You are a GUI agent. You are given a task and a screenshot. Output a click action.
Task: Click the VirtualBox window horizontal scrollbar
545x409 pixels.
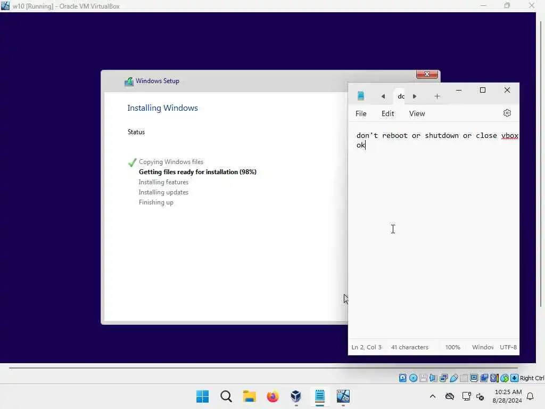tap(263, 367)
